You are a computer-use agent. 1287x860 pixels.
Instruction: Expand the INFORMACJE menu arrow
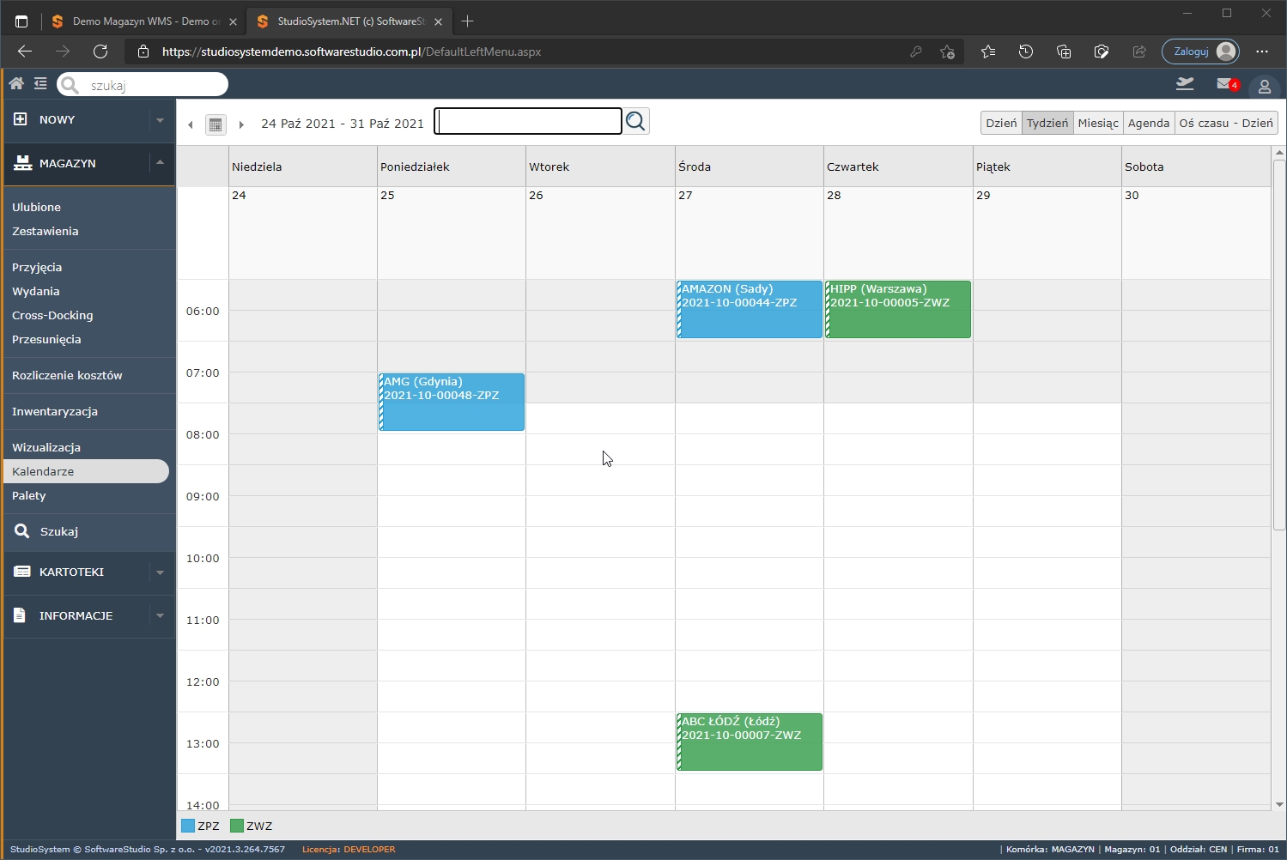(x=160, y=615)
